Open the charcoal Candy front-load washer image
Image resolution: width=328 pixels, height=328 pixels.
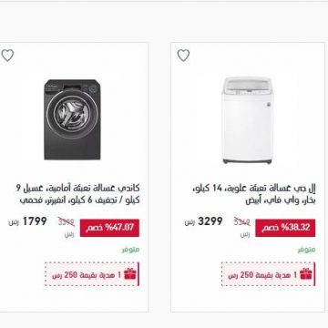72,119
